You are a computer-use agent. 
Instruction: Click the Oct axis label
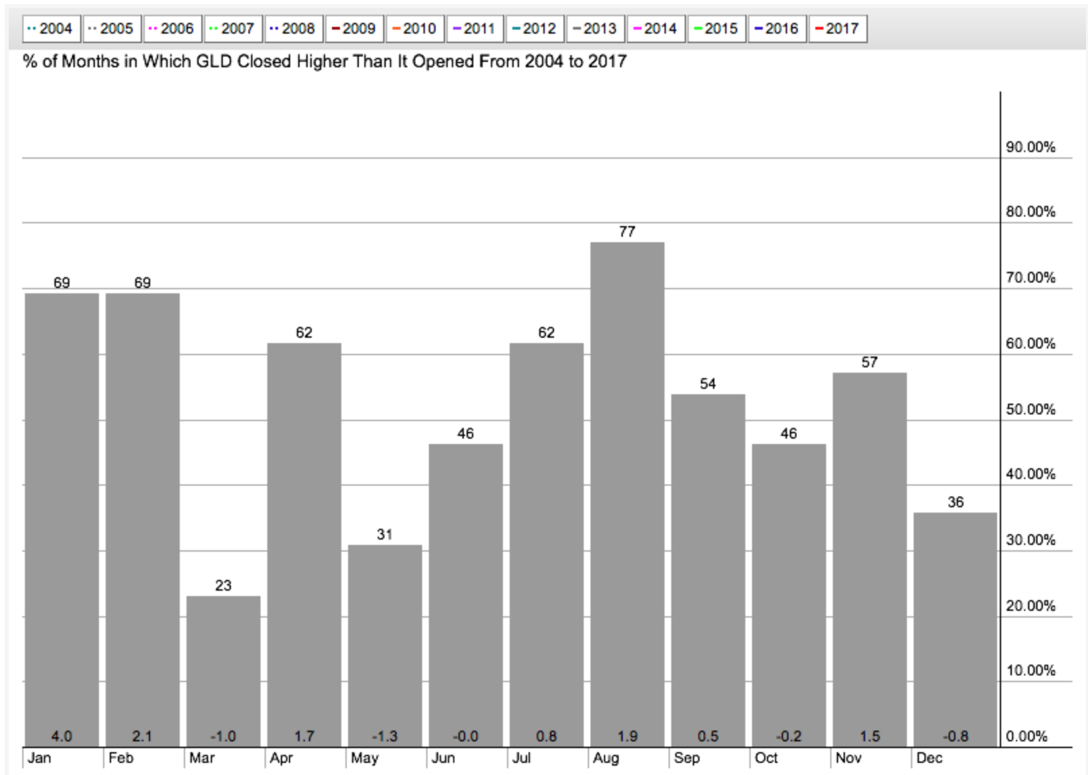[x=766, y=758]
